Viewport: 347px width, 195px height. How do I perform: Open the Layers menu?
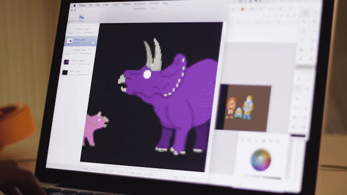(x=115, y=4)
